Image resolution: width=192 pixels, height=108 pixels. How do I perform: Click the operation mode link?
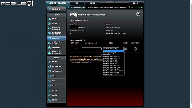[77, 7]
